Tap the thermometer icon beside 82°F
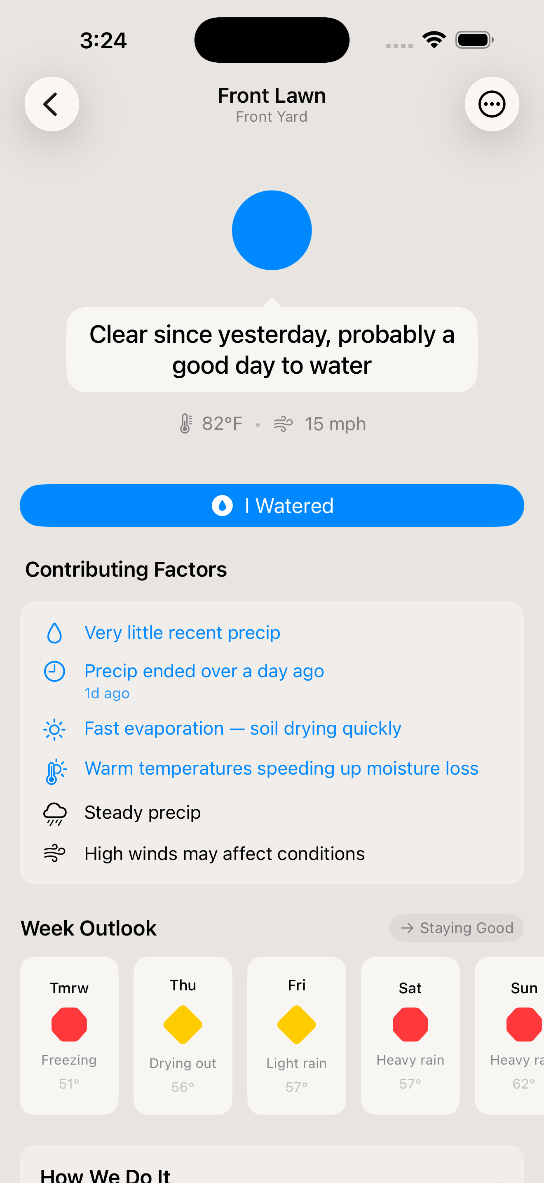Image resolution: width=544 pixels, height=1183 pixels. (185, 424)
